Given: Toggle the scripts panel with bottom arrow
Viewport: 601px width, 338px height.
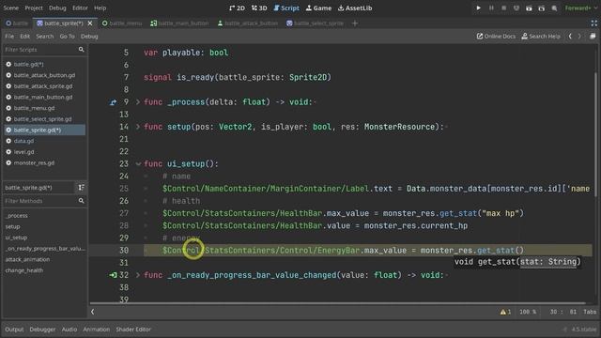Looking at the screenshot, I should pos(92,312).
